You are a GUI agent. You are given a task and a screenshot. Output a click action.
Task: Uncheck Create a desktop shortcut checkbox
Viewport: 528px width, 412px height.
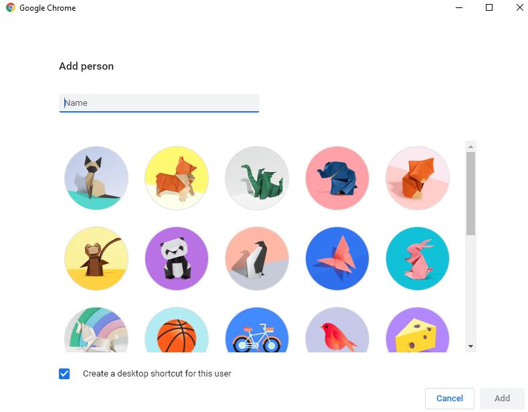click(x=64, y=374)
